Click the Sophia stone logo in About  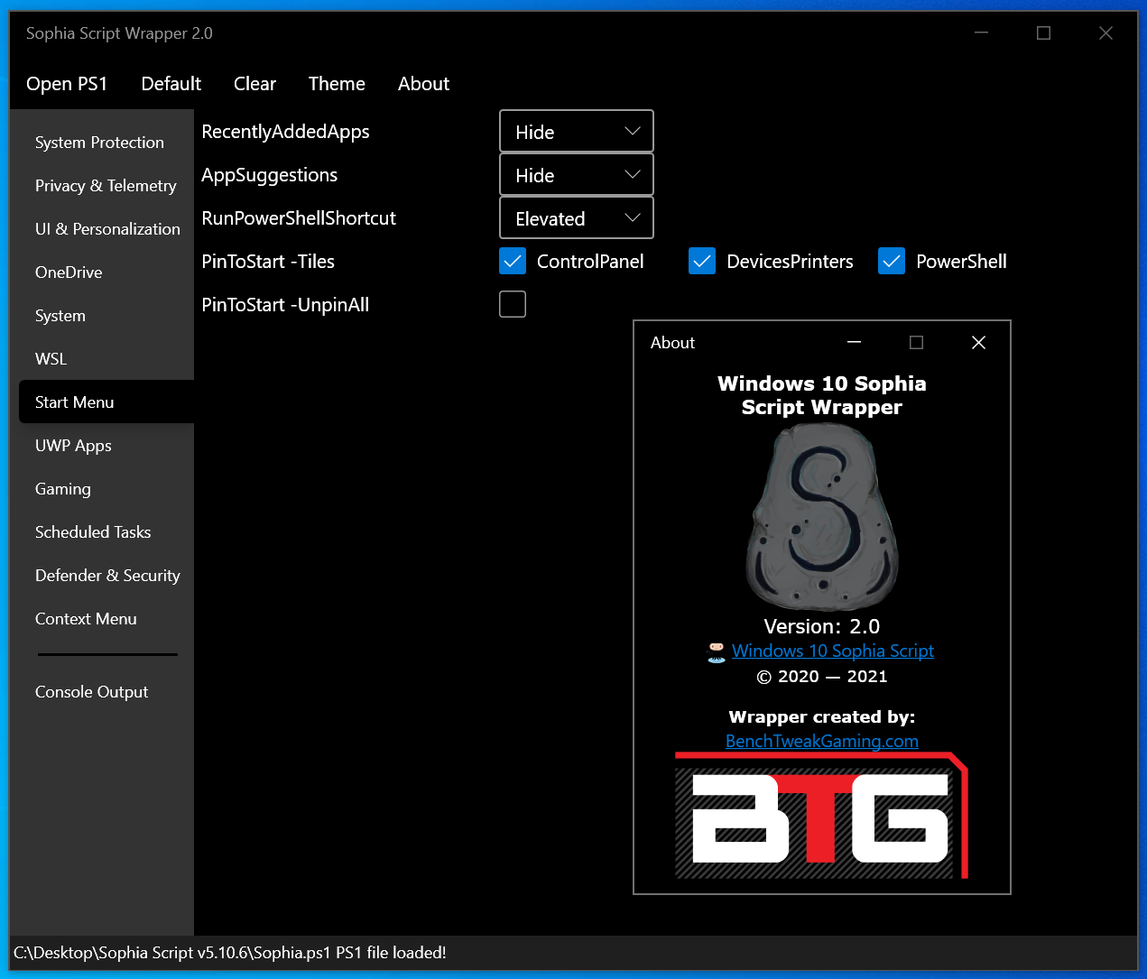point(822,517)
